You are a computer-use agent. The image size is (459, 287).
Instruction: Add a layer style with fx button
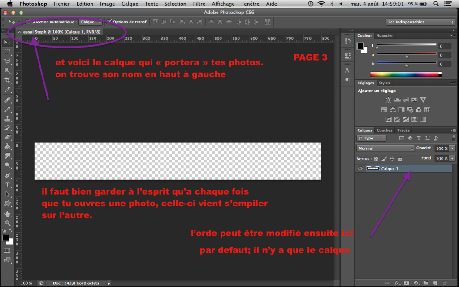click(397, 283)
